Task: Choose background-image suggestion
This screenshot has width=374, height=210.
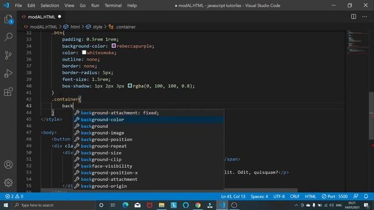Action: (x=148, y=133)
